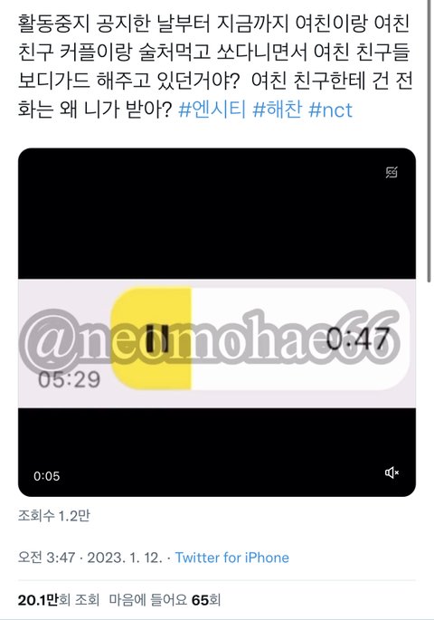
Task: Click the tweet text paragraph
Action: (x=215, y=66)
